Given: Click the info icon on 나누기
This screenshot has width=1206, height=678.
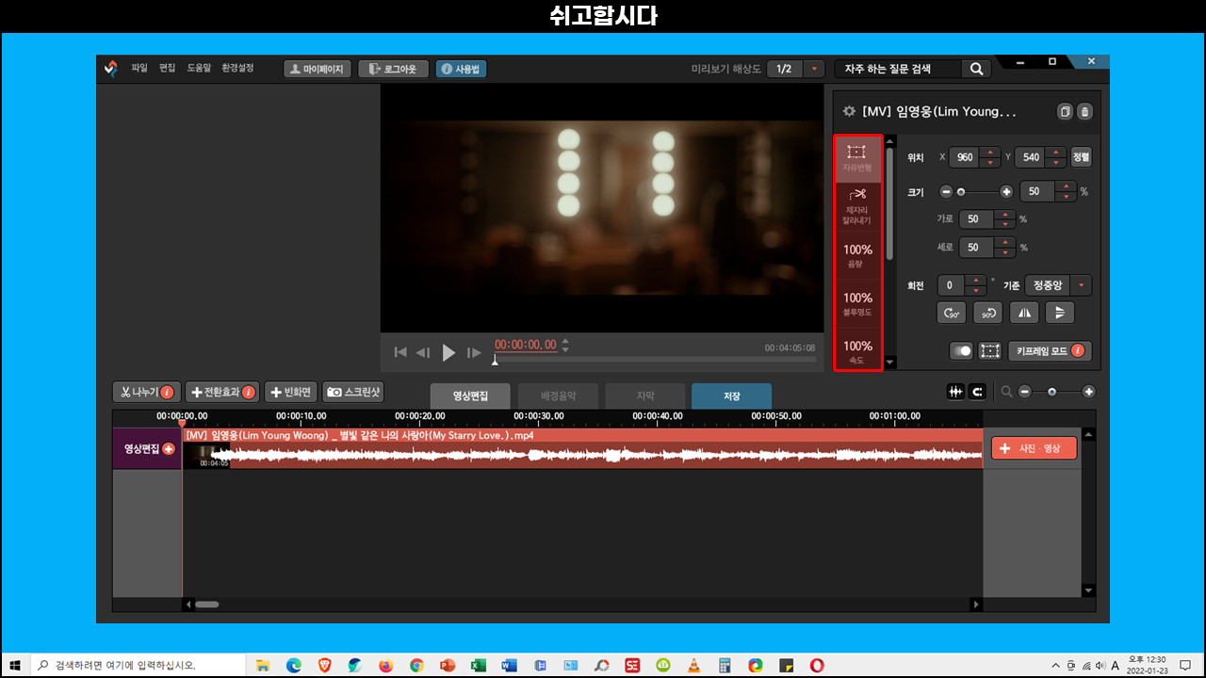Looking at the screenshot, I should pyautogui.click(x=167, y=392).
